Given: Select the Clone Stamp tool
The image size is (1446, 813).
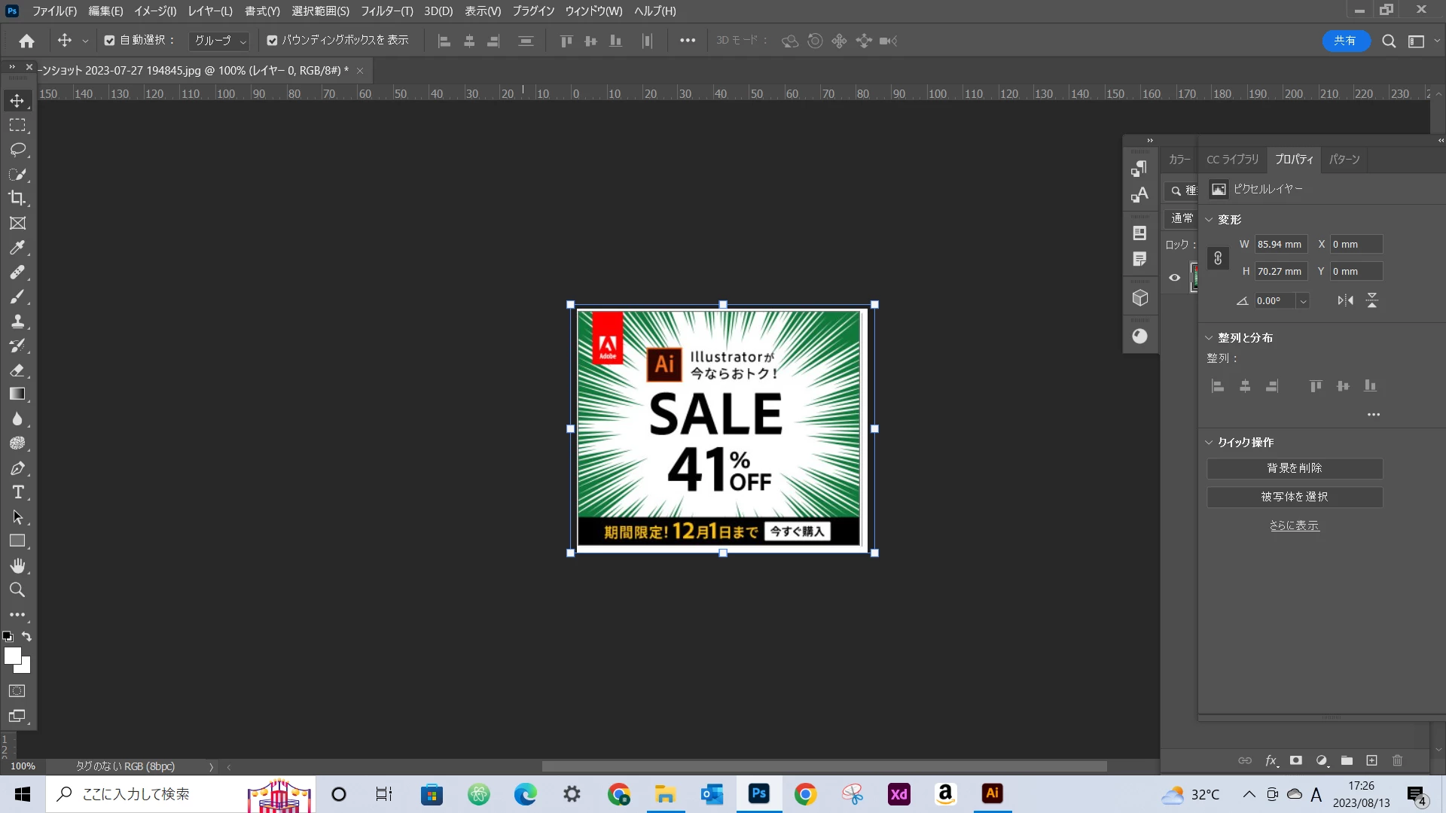Looking at the screenshot, I should [17, 321].
